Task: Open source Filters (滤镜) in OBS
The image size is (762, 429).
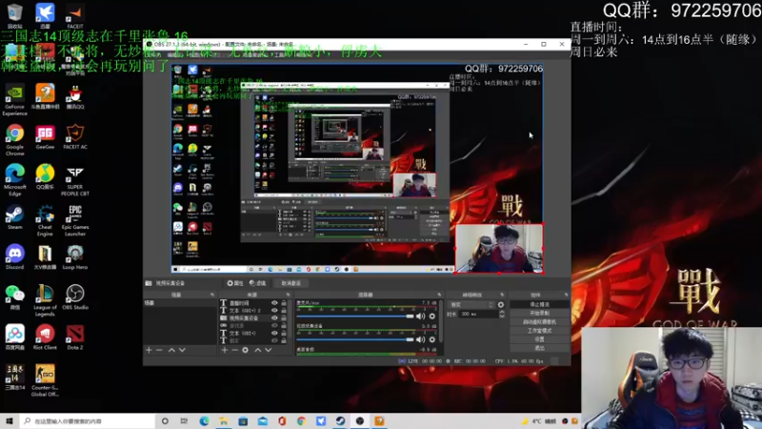Action: 257,283
